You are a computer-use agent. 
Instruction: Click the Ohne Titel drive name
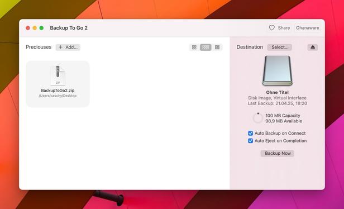[278, 92]
